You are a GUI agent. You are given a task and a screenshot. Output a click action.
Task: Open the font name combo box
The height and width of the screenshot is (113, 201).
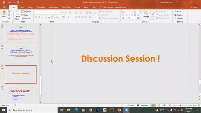point(44,13)
